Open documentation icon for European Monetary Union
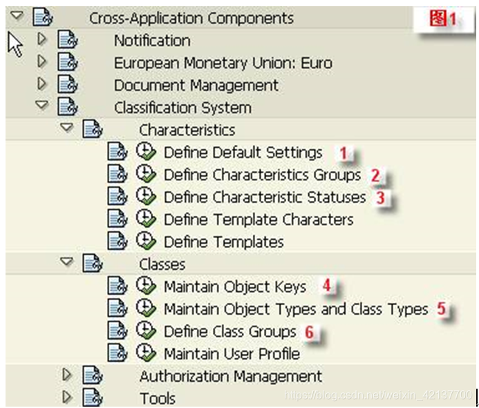Viewport: 479px width, 408px height. click(68, 61)
